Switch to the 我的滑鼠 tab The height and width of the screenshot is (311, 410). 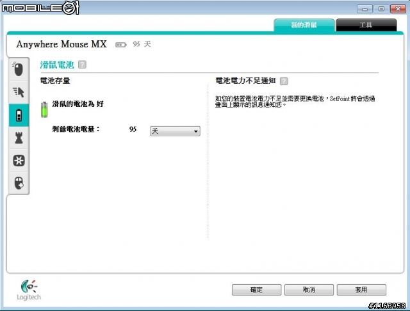click(x=304, y=25)
